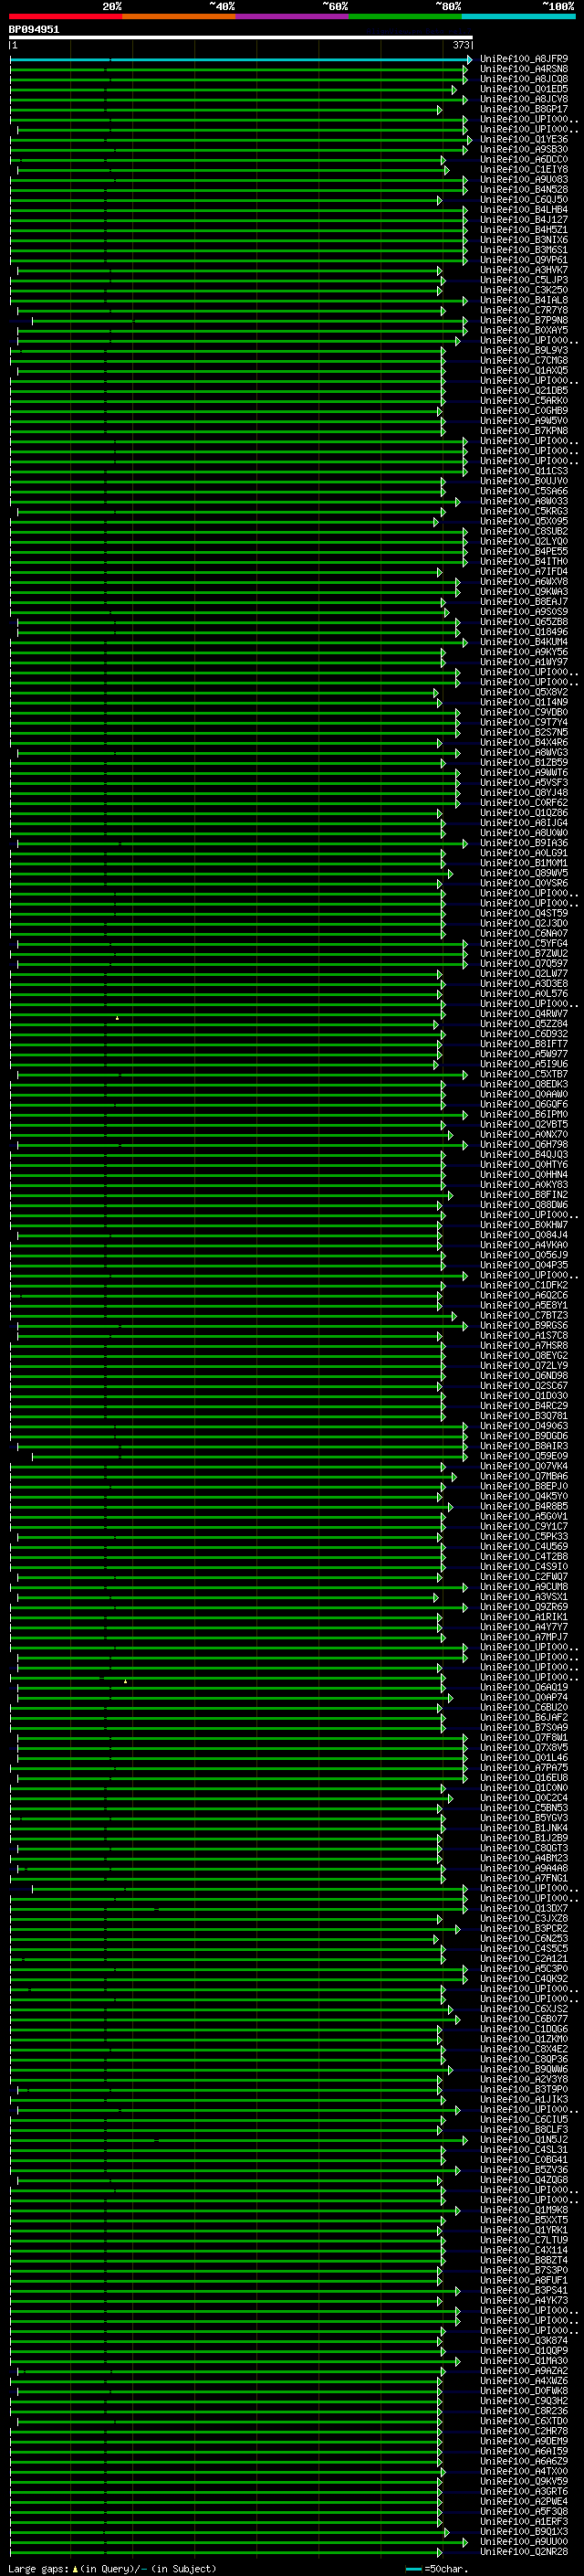The image size is (584, 2576).
Task: Select the UniRef100_D0FWK8 label
Action: click(523, 2390)
